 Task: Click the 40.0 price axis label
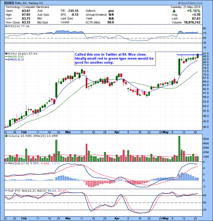point(206,127)
